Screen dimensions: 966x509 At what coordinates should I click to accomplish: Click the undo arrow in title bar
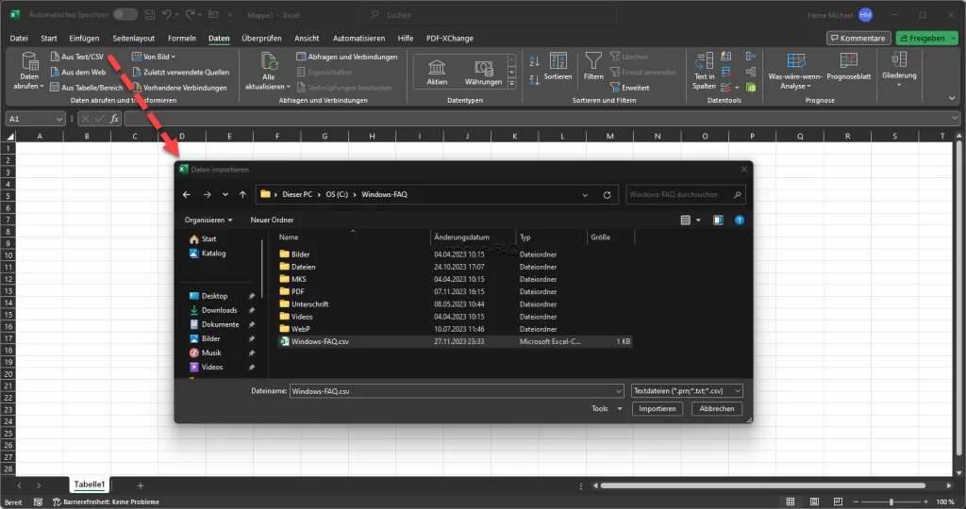pos(167,14)
